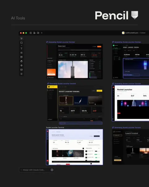Click yellow sidebar header in terminal design
The width and height of the screenshot is (149, 187).
point(52,87)
